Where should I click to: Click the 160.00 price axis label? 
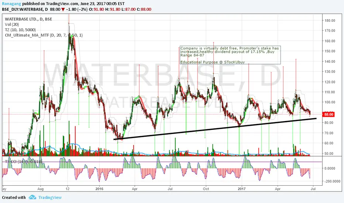330,41
